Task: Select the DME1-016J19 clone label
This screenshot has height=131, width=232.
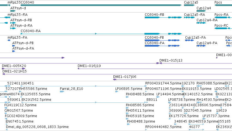Action: click(89, 66)
